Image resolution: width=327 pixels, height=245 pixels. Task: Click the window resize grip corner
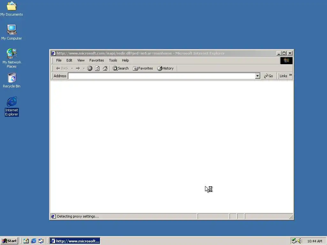(x=291, y=217)
